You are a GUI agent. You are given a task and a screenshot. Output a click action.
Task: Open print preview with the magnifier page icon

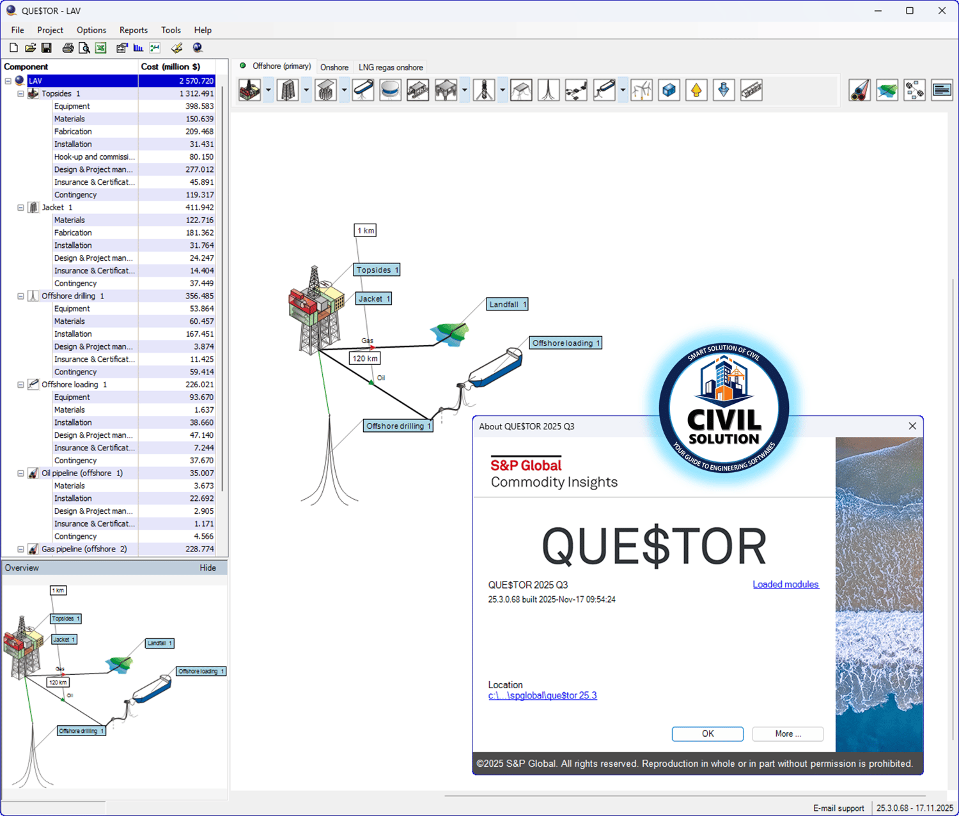[x=84, y=48]
